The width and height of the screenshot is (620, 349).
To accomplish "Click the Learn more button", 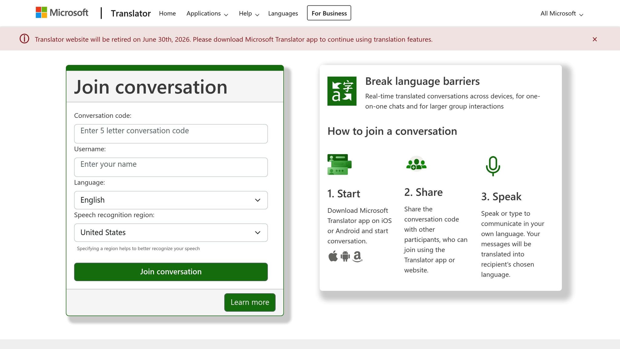I will (x=249, y=302).
